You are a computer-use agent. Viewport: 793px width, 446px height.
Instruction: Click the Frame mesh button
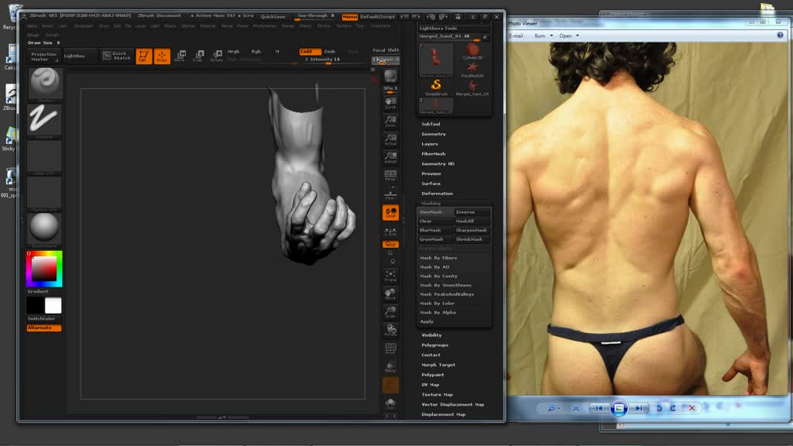pos(390,276)
